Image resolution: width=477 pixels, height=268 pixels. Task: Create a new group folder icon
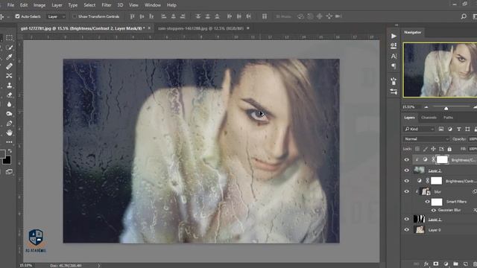[455, 264]
